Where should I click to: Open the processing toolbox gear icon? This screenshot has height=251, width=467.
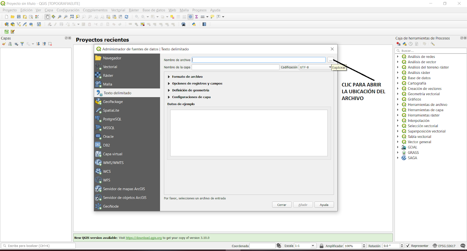(190, 17)
